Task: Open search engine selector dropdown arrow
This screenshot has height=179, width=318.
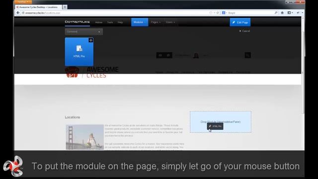Action: click(227, 13)
